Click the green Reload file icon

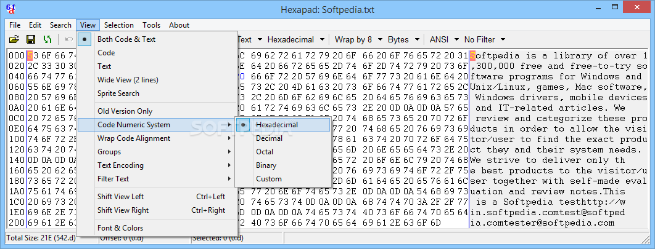click(x=47, y=39)
